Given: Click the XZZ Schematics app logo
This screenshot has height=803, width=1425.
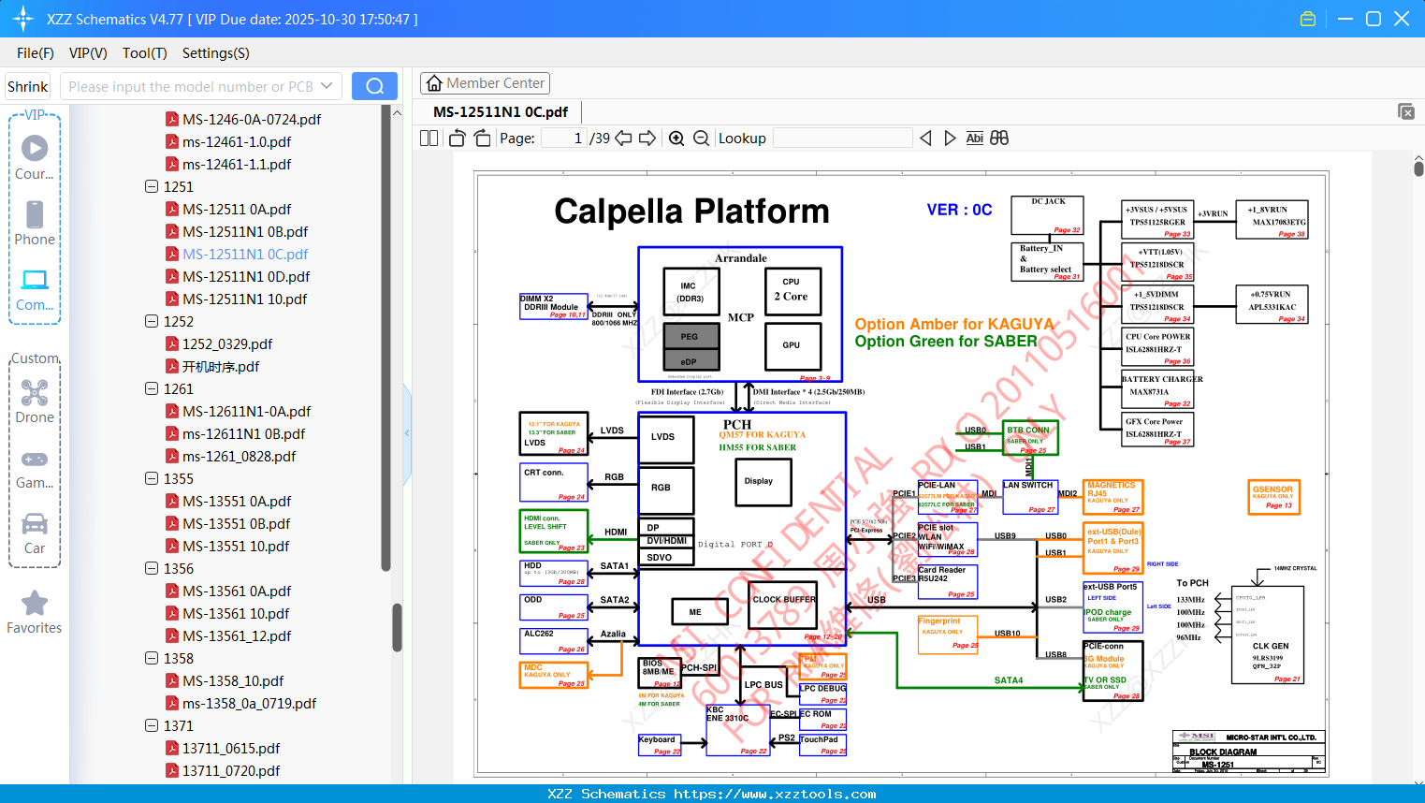Looking at the screenshot, I should [23, 19].
